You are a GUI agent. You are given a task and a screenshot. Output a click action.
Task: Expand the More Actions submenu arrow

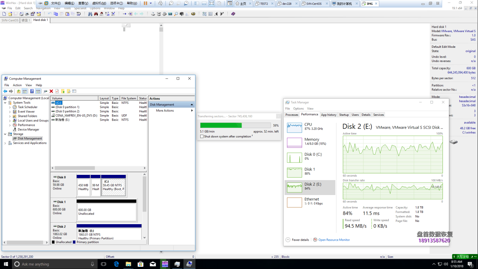(192, 111)
